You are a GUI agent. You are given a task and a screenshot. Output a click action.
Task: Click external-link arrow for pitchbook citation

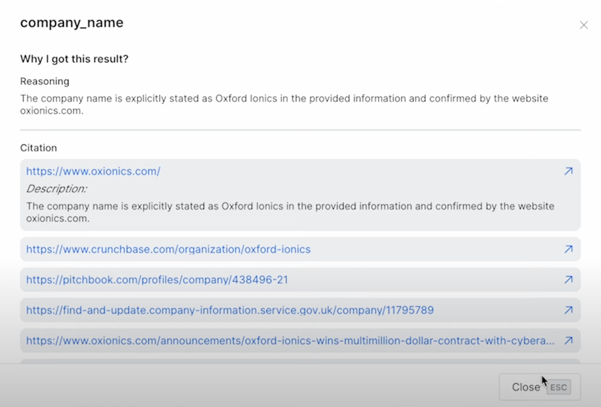click(568, 280)
